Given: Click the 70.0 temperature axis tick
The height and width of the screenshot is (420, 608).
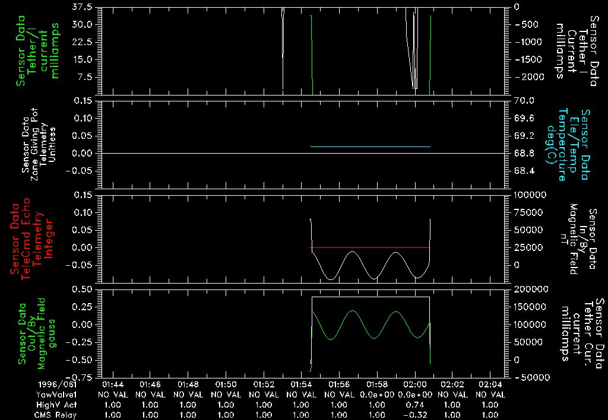Looking at the screenshot, I should [x=525, y=101].
